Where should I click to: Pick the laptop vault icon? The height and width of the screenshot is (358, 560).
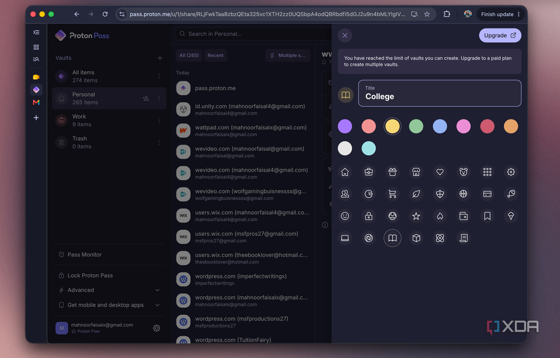[x=345, y=238]
